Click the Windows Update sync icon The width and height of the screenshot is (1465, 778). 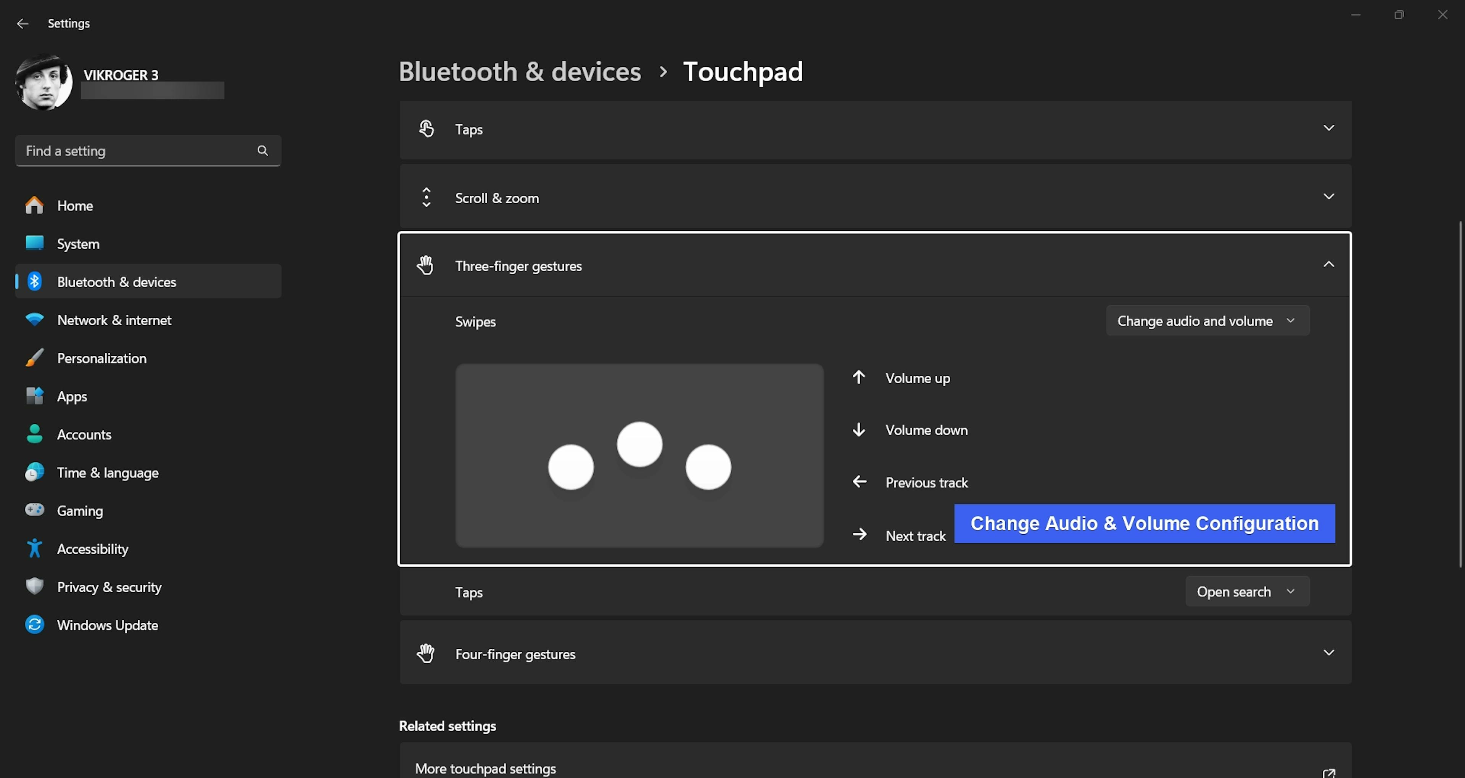point(34,624)
